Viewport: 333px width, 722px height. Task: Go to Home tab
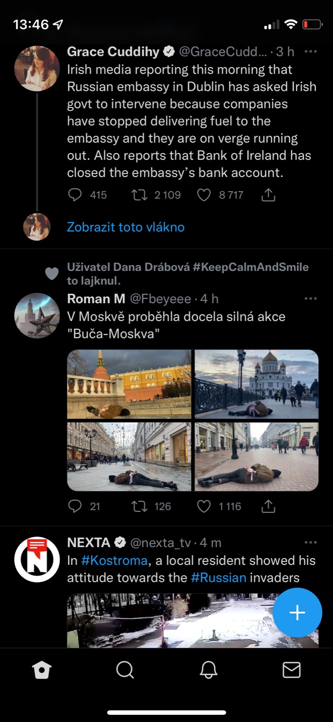42,670
